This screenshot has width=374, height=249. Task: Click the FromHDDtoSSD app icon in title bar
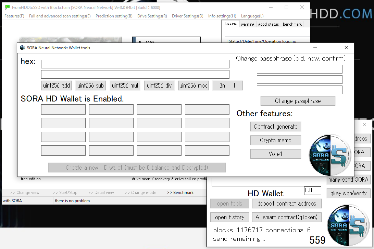click(8, 8)
